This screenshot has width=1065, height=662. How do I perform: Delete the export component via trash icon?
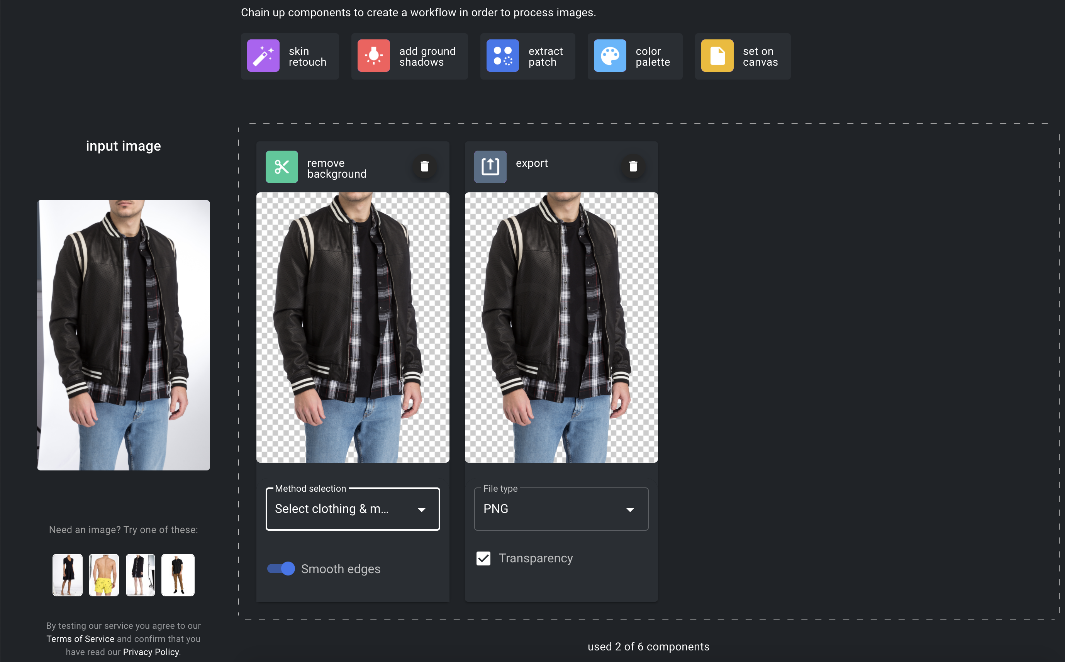(633, 167)
